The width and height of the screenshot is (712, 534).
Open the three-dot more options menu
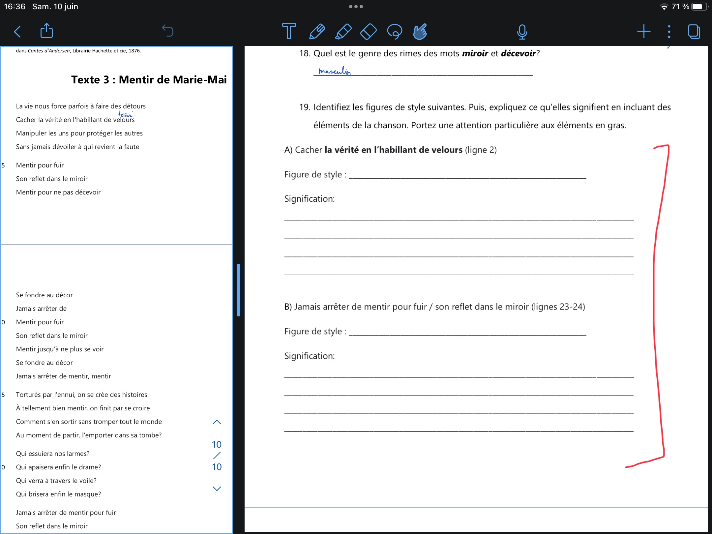click(x=669, y=32)
